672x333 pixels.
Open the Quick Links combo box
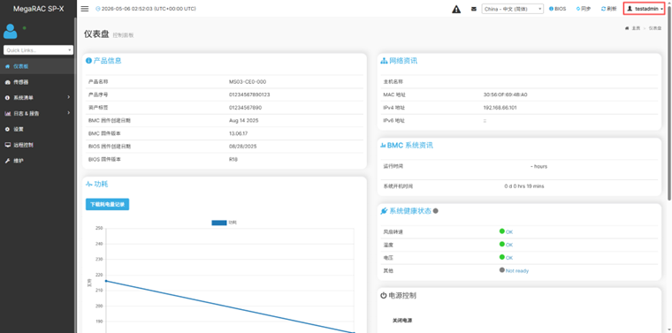pos(38,50)
